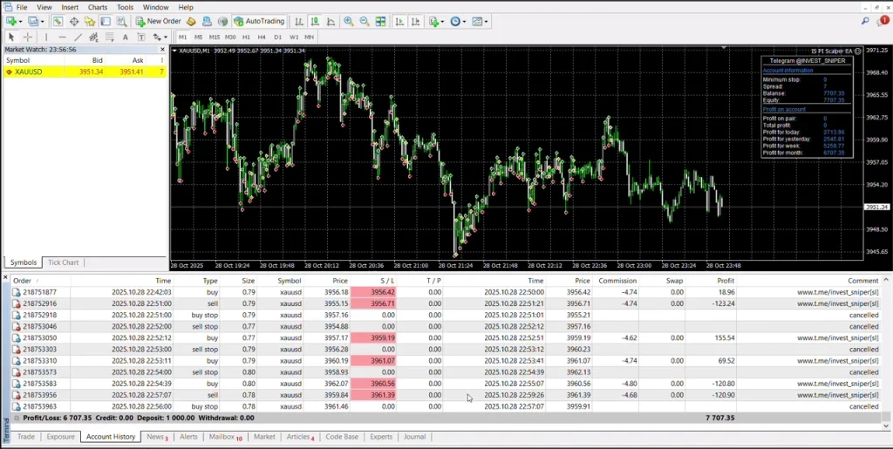Toggle Chart Shift

pos(416,21)
